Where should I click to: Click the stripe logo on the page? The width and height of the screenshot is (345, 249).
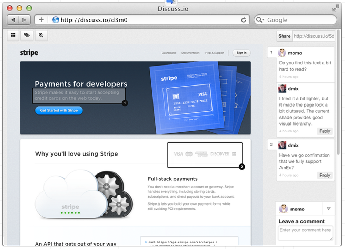29,53
